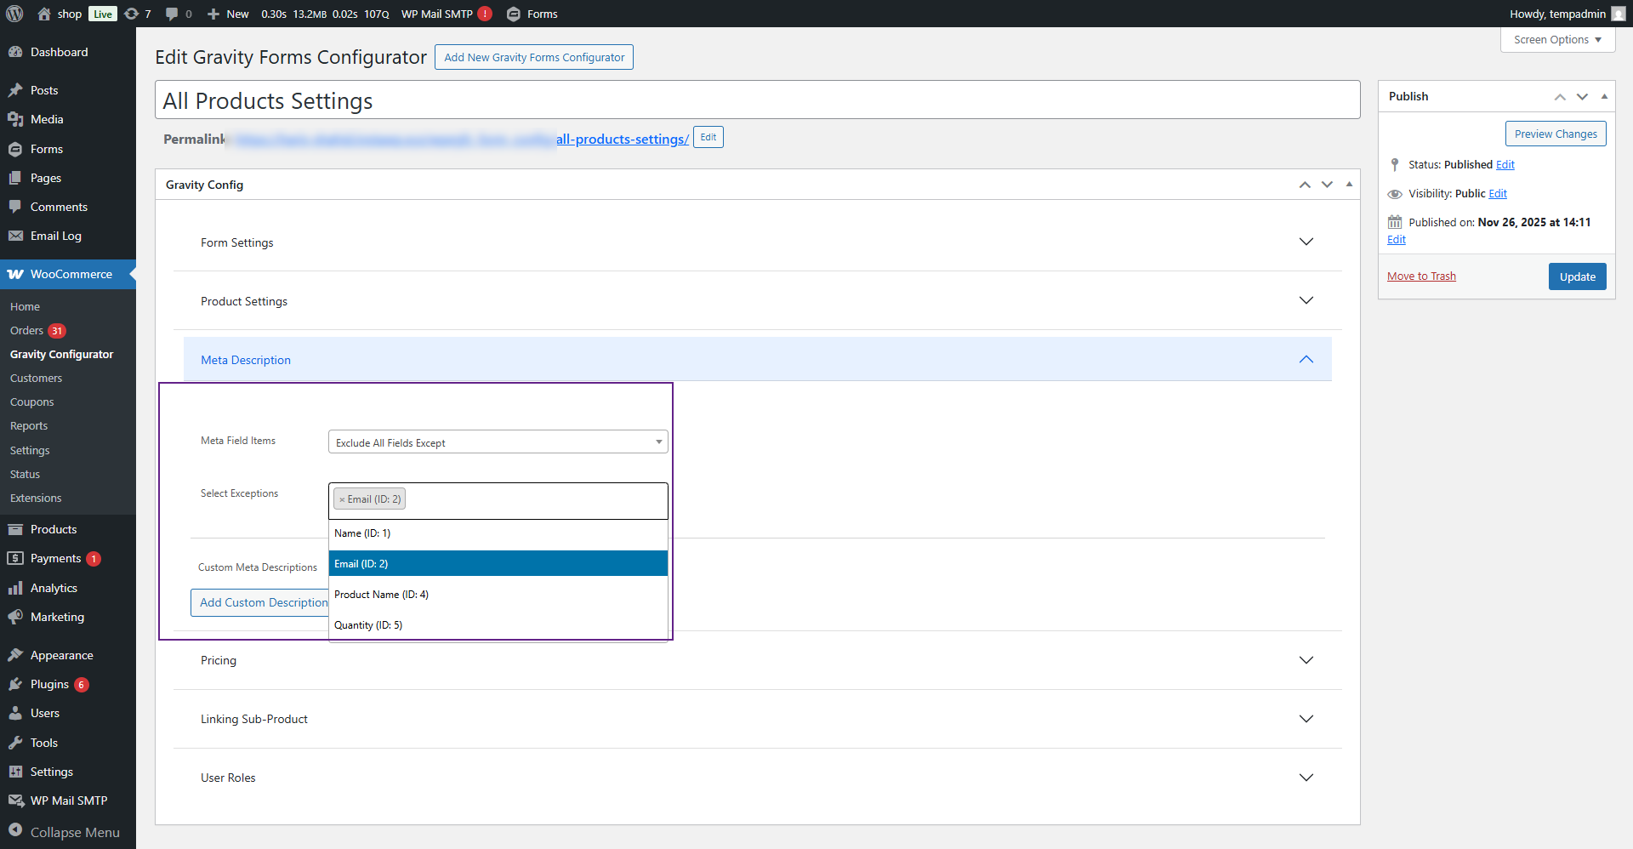Click the Settings sliders icon
The image size is (1633, 849).
tap(15, 772)
